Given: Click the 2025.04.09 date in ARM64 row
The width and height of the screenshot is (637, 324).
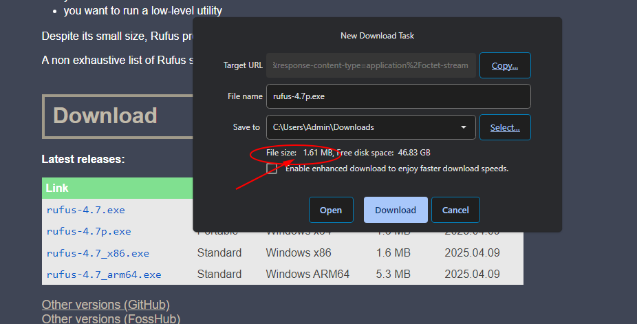Looking at the screenshot, I should [x=472, y=274].
